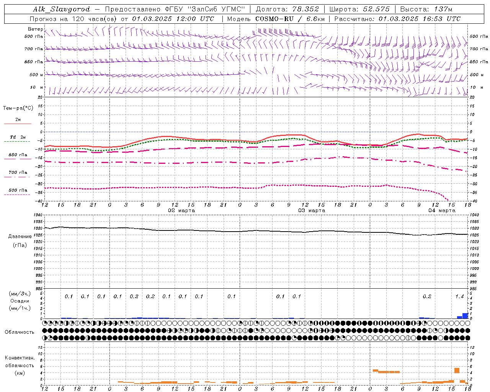Click the Ветер panel label
The width and height of the screenshot is (490, 392).
(x=35, y=29)
